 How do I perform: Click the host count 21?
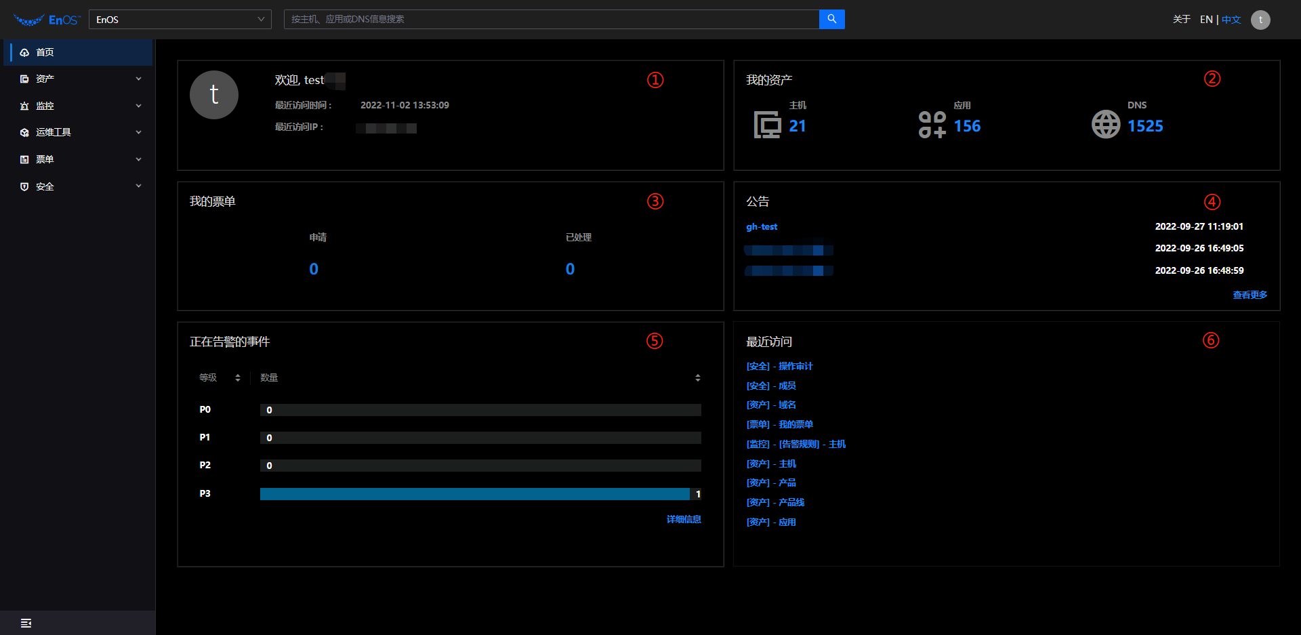click(798, 126)
